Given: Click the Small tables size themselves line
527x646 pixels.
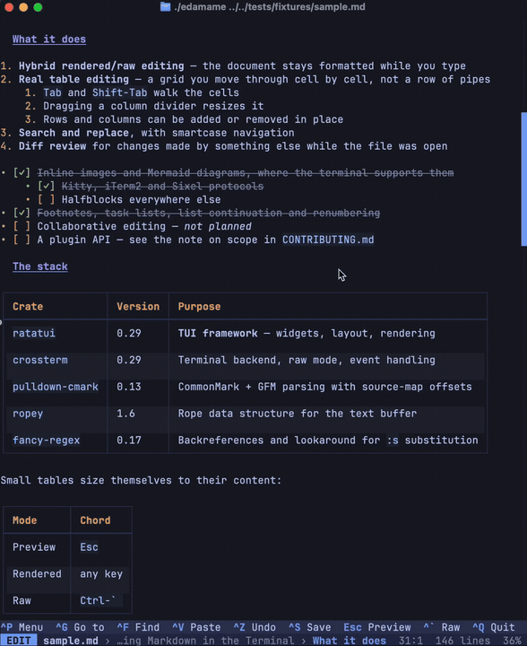Looking at the screenshot, I should 141,480.
